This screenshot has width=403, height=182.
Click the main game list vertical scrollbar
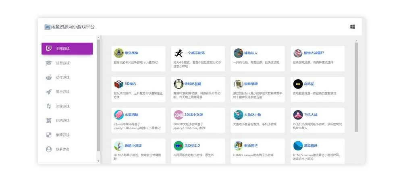(356, 87)
